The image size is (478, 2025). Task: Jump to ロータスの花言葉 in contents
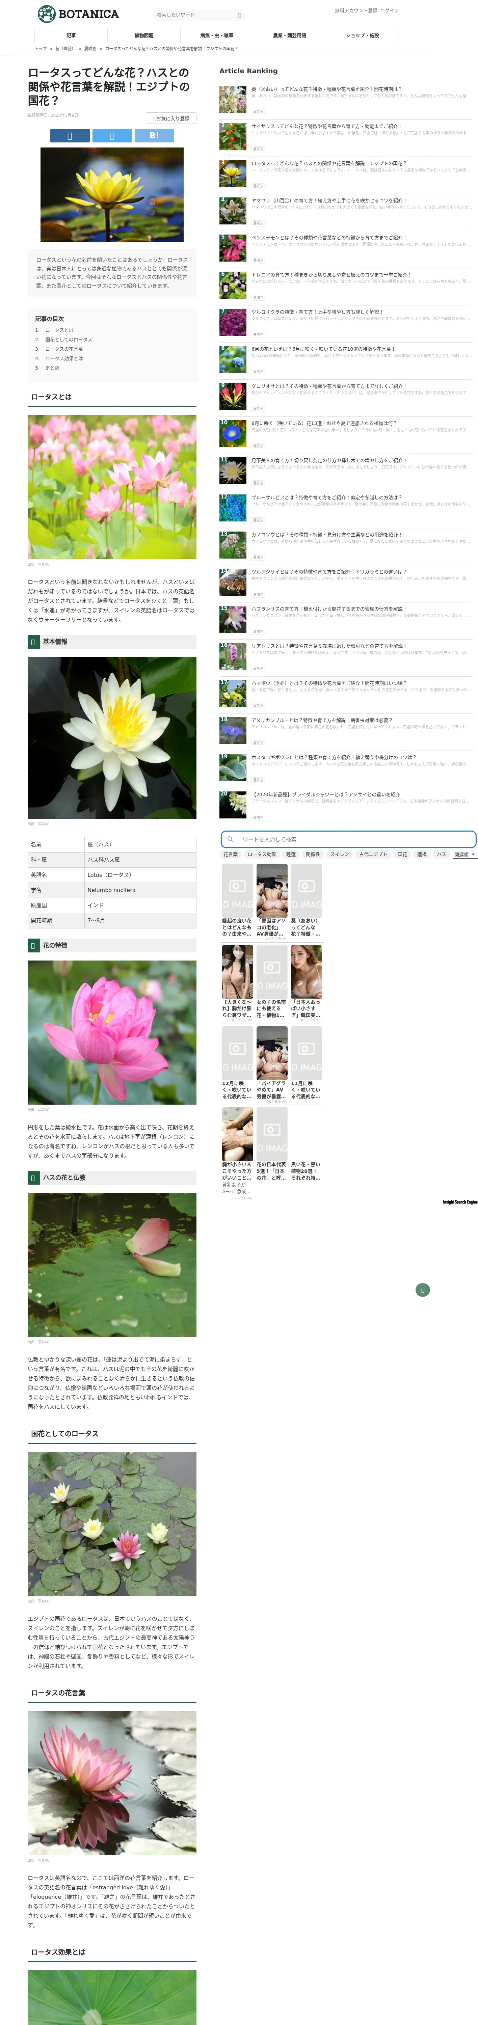click(x=64, y=349)
